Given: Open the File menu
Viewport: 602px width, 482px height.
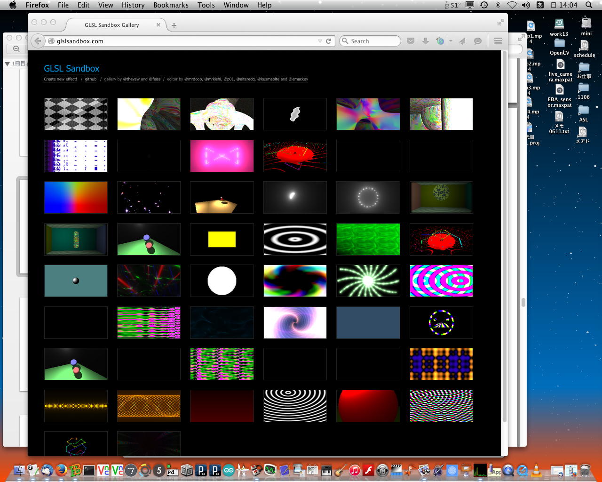Looking at the screenshot, I should pyautogui.click(x=63, y=5).
